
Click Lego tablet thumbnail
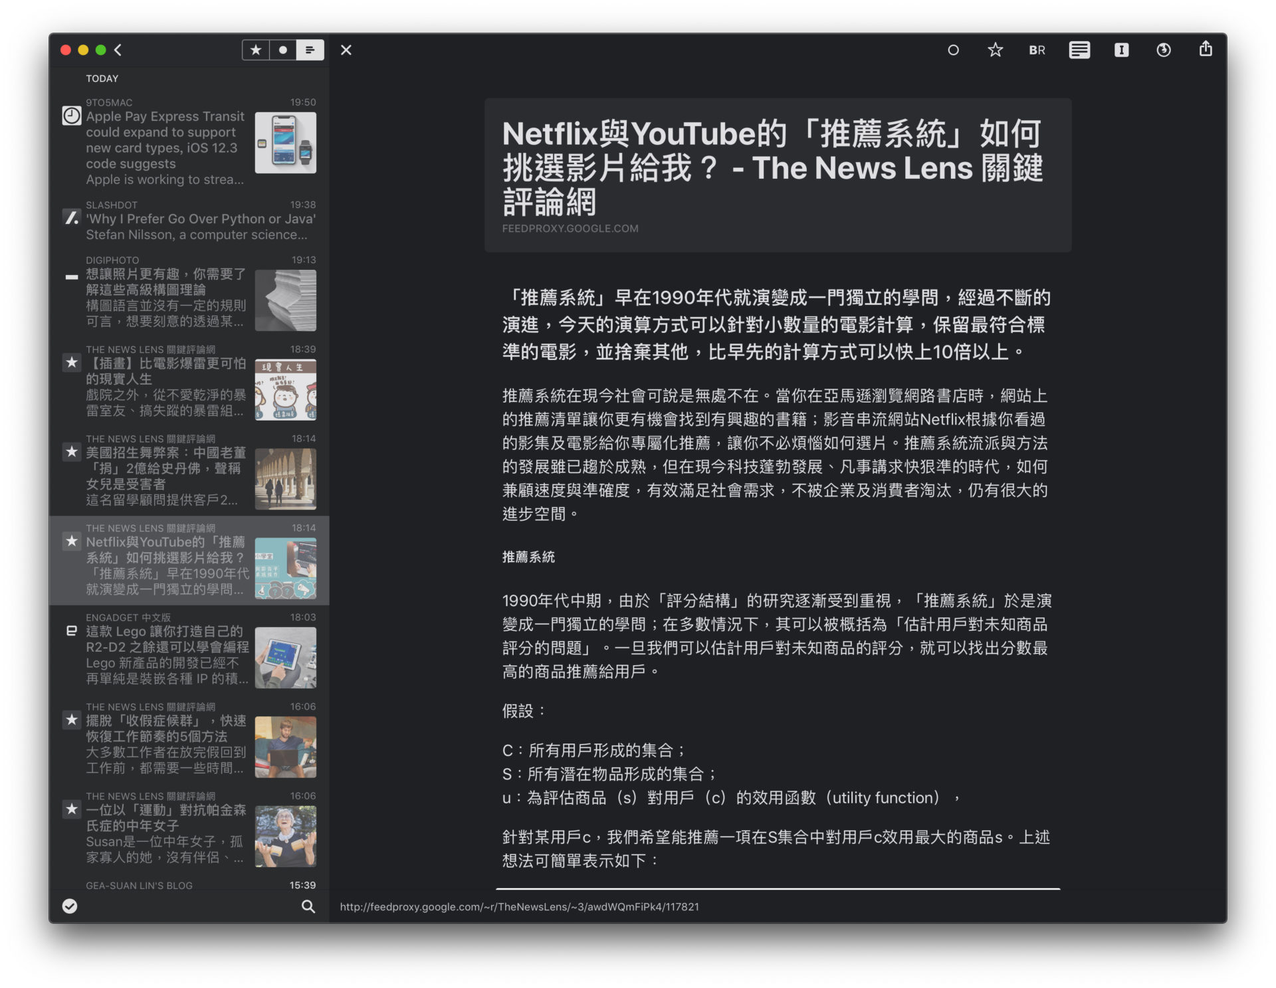[286, 658]
